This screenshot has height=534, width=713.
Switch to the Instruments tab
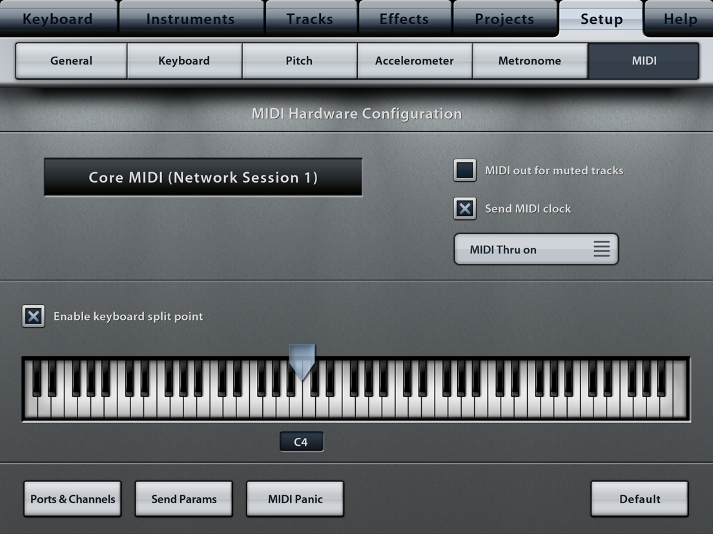(191, 19)
